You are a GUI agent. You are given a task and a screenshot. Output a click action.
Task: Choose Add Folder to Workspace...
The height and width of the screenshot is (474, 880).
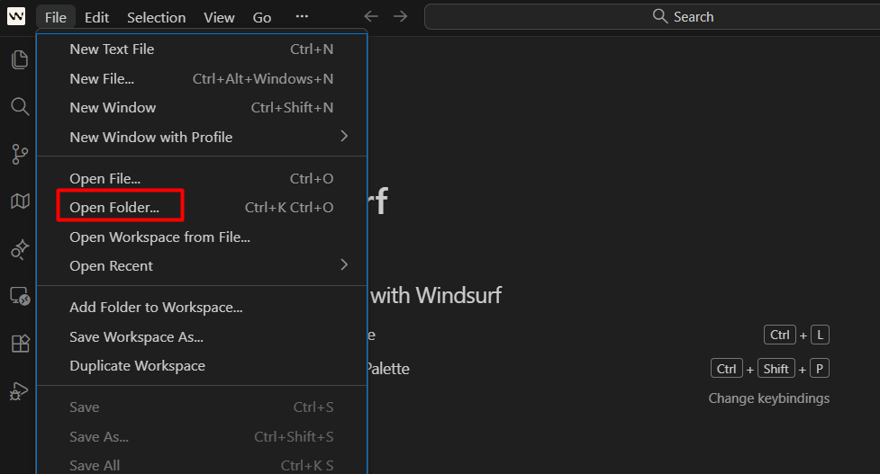pos(156,308)
